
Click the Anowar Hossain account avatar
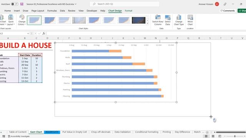coord(217,4)
